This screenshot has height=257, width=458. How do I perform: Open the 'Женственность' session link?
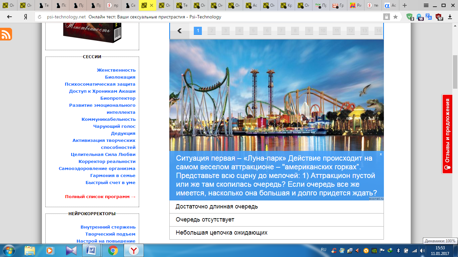[x=116, y=70]
